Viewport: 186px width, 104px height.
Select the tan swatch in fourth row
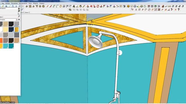coord(17,40)
